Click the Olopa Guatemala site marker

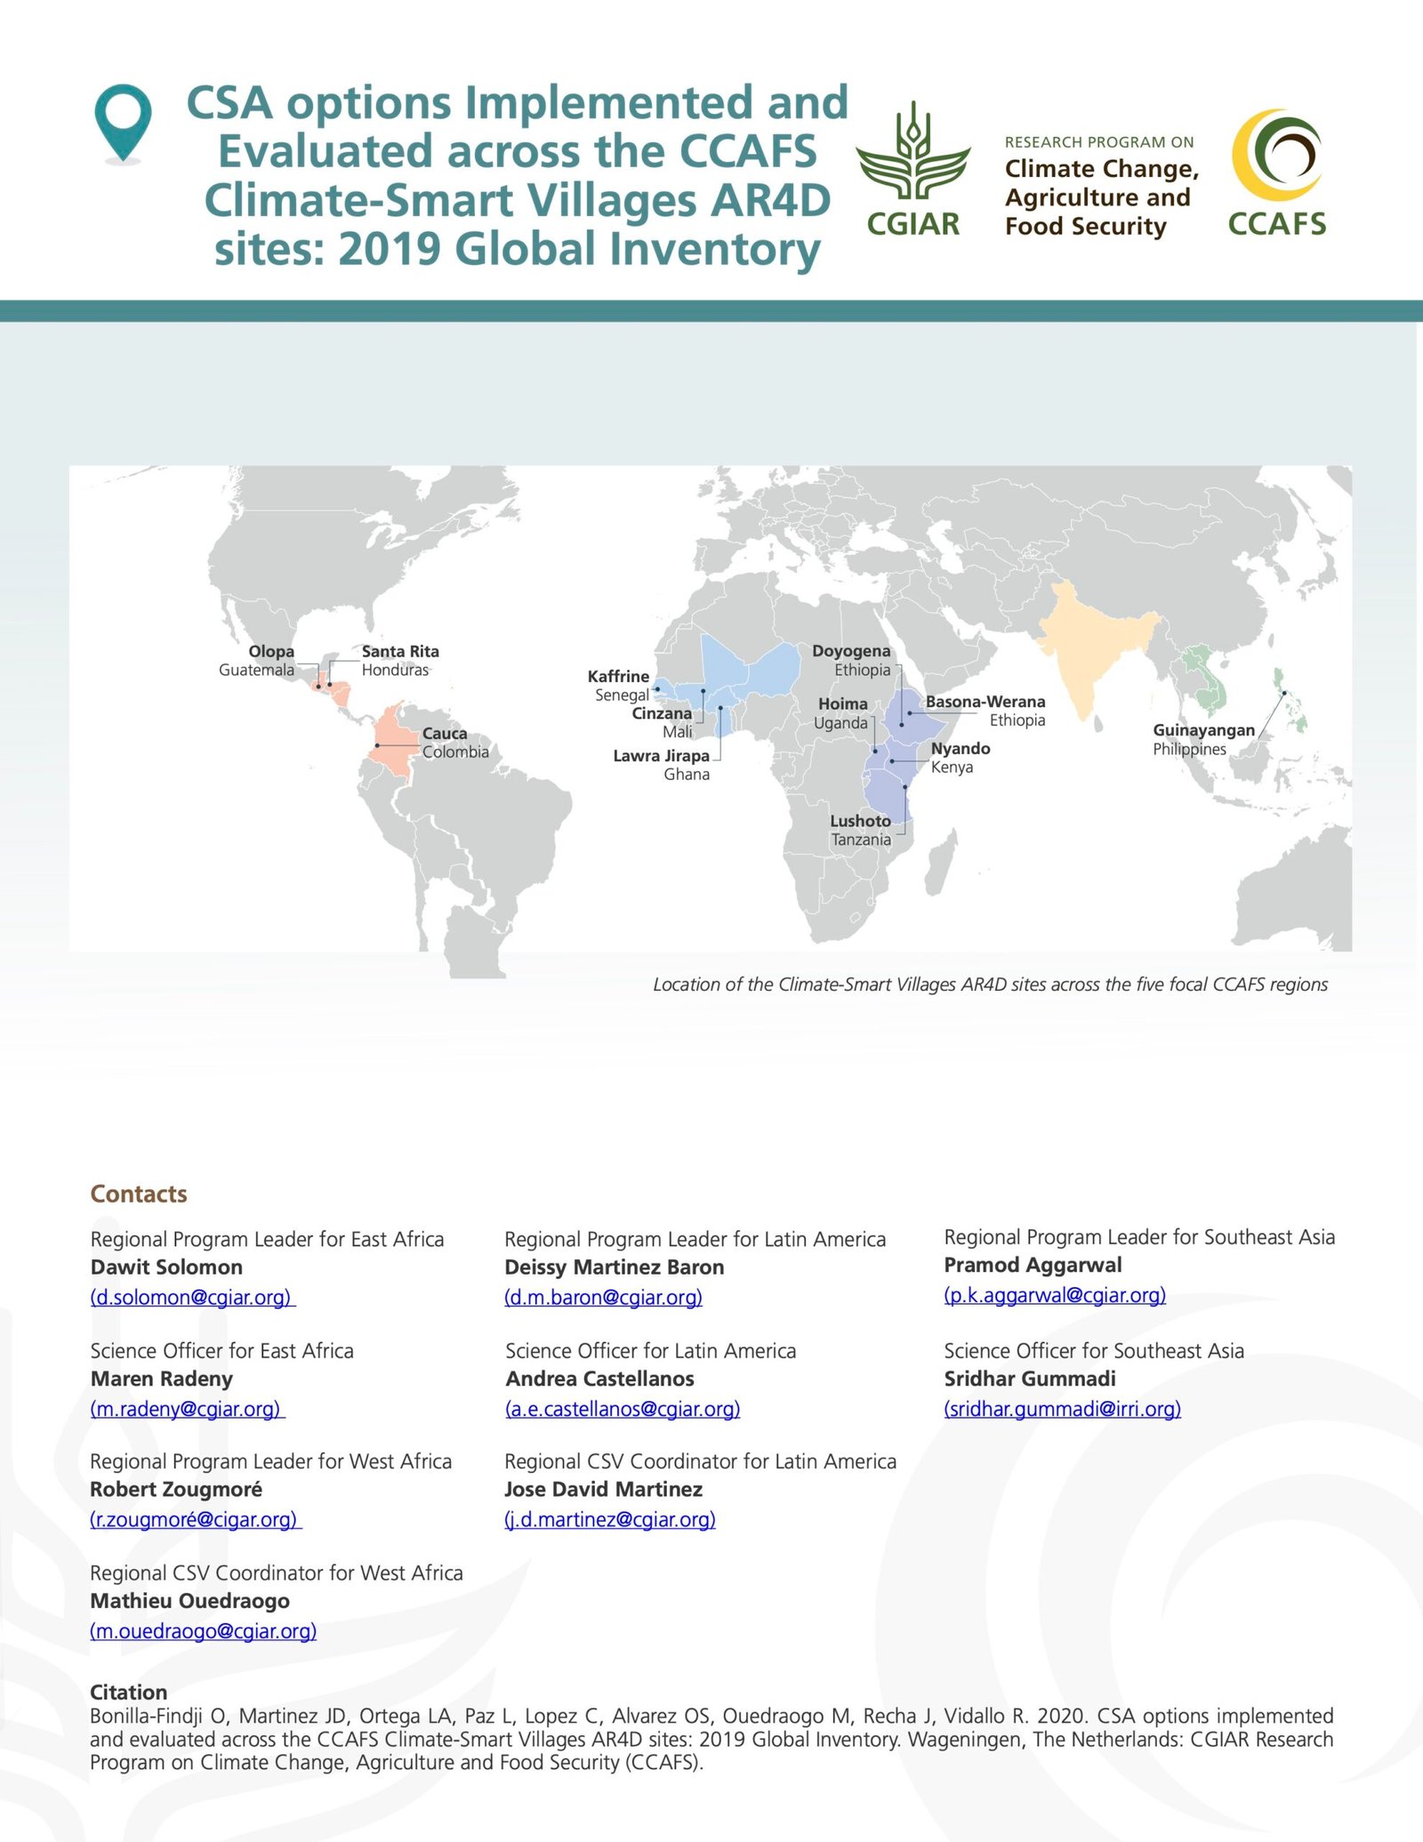[x=318, y=687]
